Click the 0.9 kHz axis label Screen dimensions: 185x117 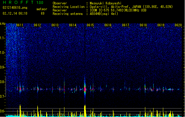2,67
